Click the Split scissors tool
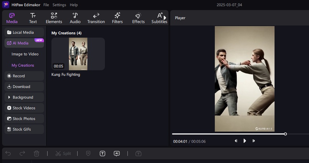This screenshot has width=309, height=163. pos(63,153)
